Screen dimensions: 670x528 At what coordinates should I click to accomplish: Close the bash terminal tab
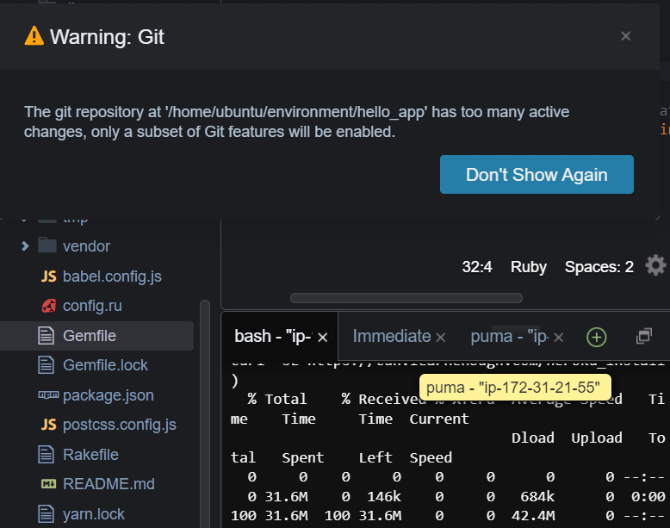[x=323, y=338]
